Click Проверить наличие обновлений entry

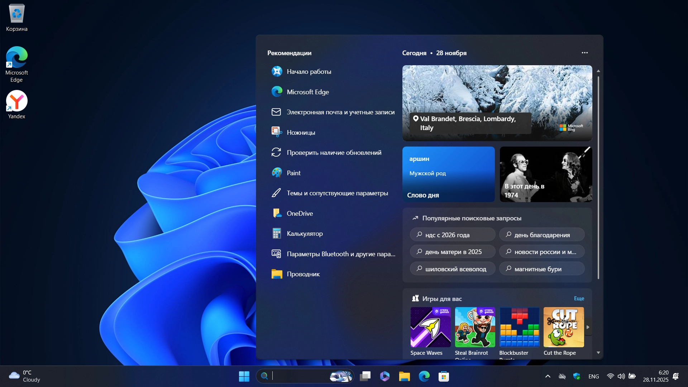334,153
